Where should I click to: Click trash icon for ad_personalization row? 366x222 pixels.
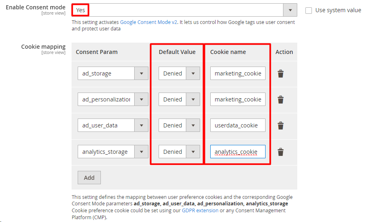coord(281,99)
